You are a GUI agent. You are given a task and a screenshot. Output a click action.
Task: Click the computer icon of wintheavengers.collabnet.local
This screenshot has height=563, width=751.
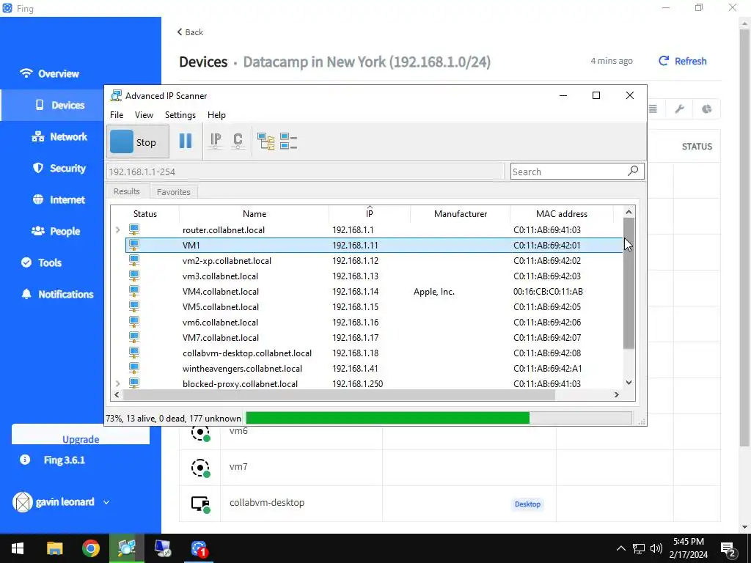[134, 368]
